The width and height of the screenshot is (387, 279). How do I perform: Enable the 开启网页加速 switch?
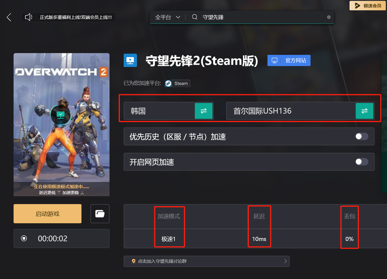pos(362,162)
